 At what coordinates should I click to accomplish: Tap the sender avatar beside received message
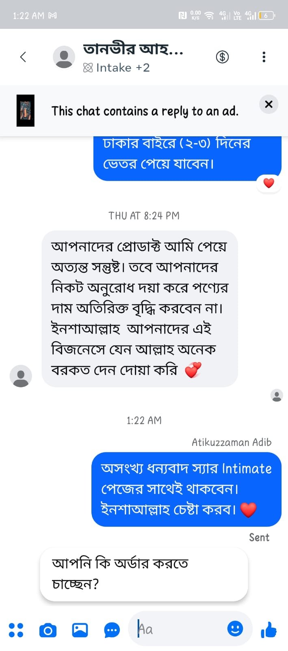click(21, 376)
